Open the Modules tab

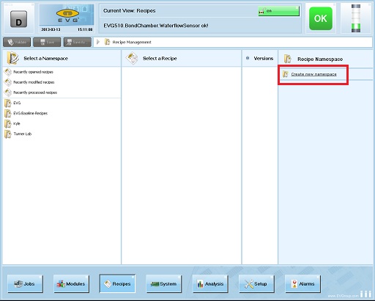(x=71, y=284)
